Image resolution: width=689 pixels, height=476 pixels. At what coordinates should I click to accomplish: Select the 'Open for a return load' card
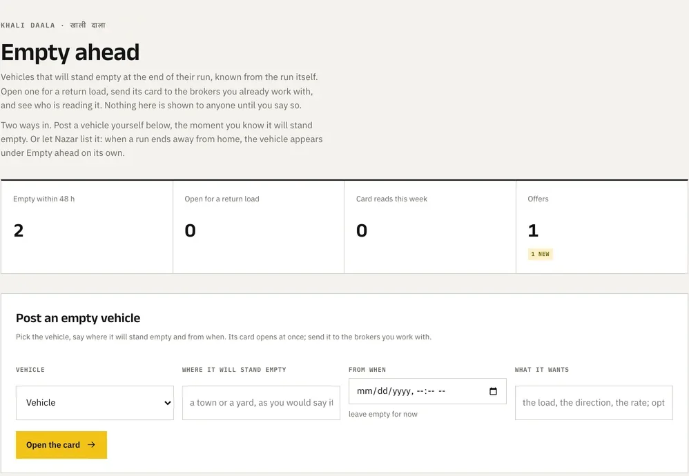(x=258, y=227)
